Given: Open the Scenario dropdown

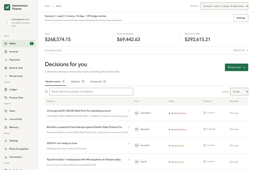Looking at the screenshot, I should coord(224,6).
